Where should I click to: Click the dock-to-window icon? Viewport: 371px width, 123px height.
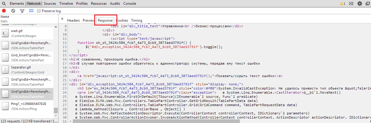367,4
